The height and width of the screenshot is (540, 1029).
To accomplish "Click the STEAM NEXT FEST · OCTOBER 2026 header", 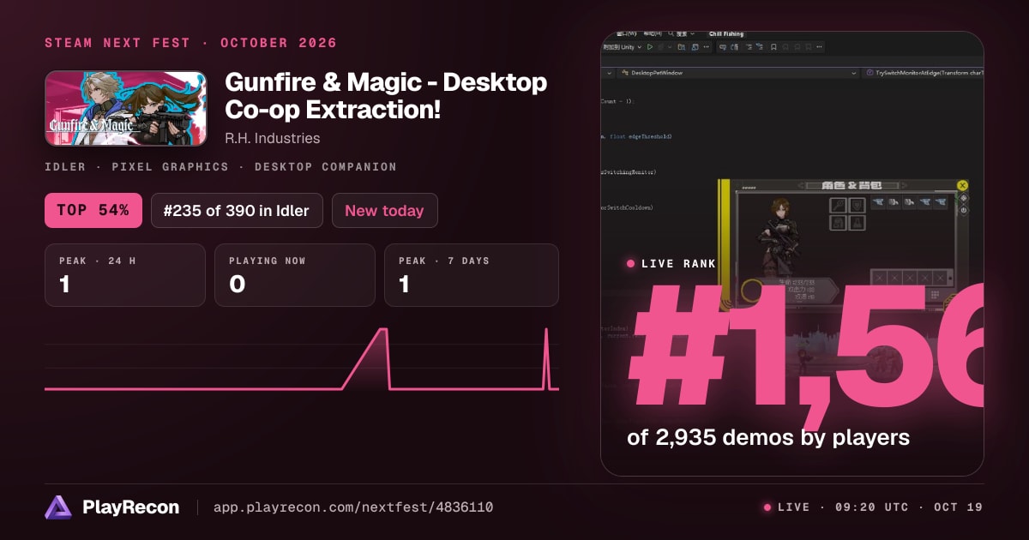I will click(190, 43).
